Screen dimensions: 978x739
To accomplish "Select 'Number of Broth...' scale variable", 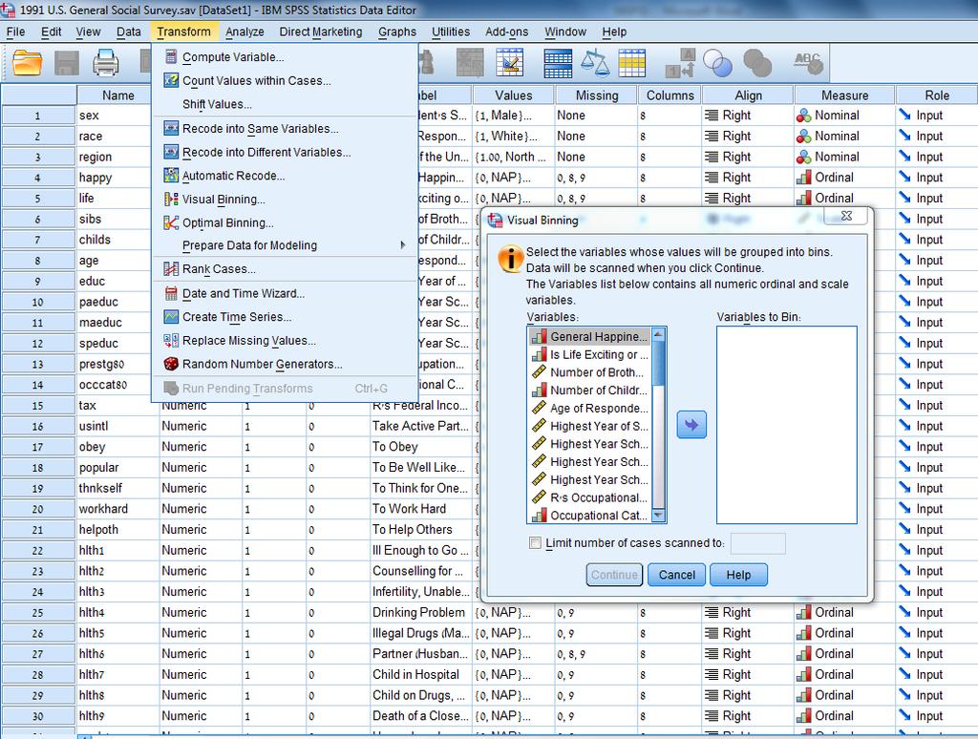I will coord(589,372).
